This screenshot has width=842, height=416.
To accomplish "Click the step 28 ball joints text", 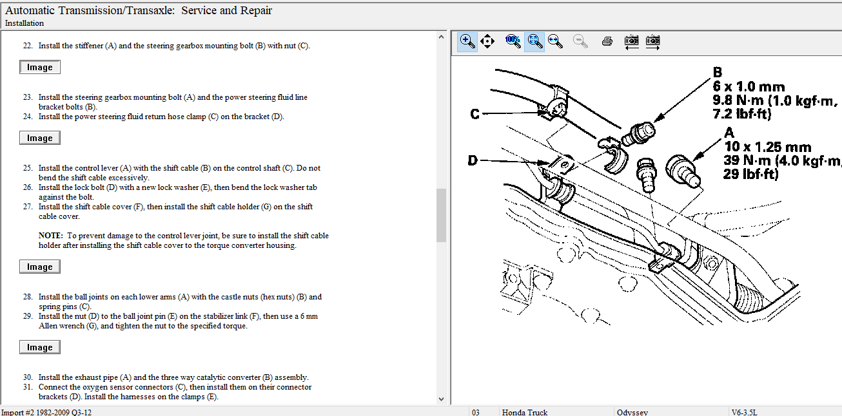I will (x=180, y=301).
